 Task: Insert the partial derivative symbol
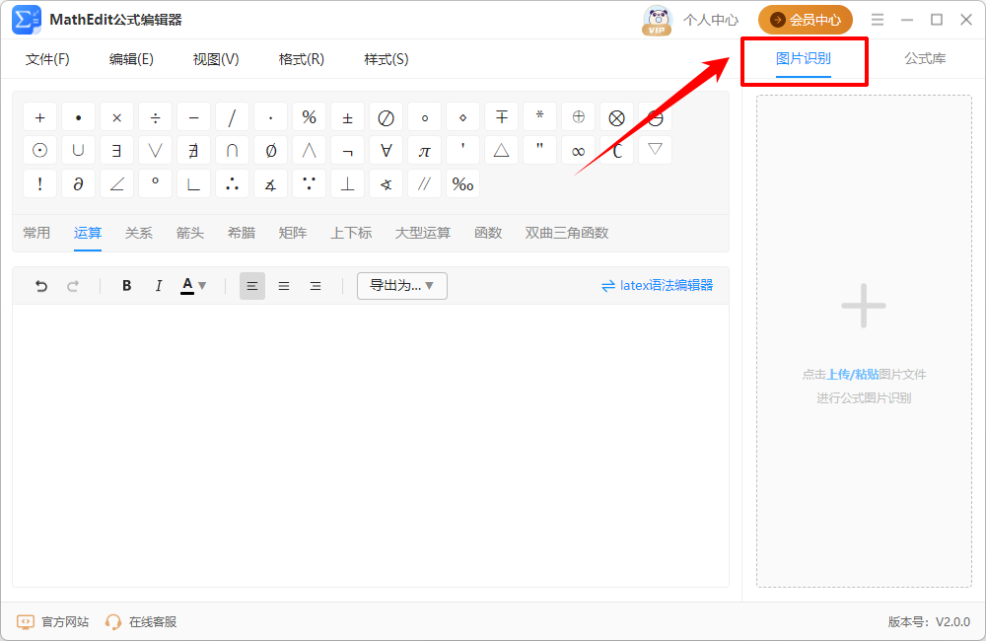(x=78, y=184)
